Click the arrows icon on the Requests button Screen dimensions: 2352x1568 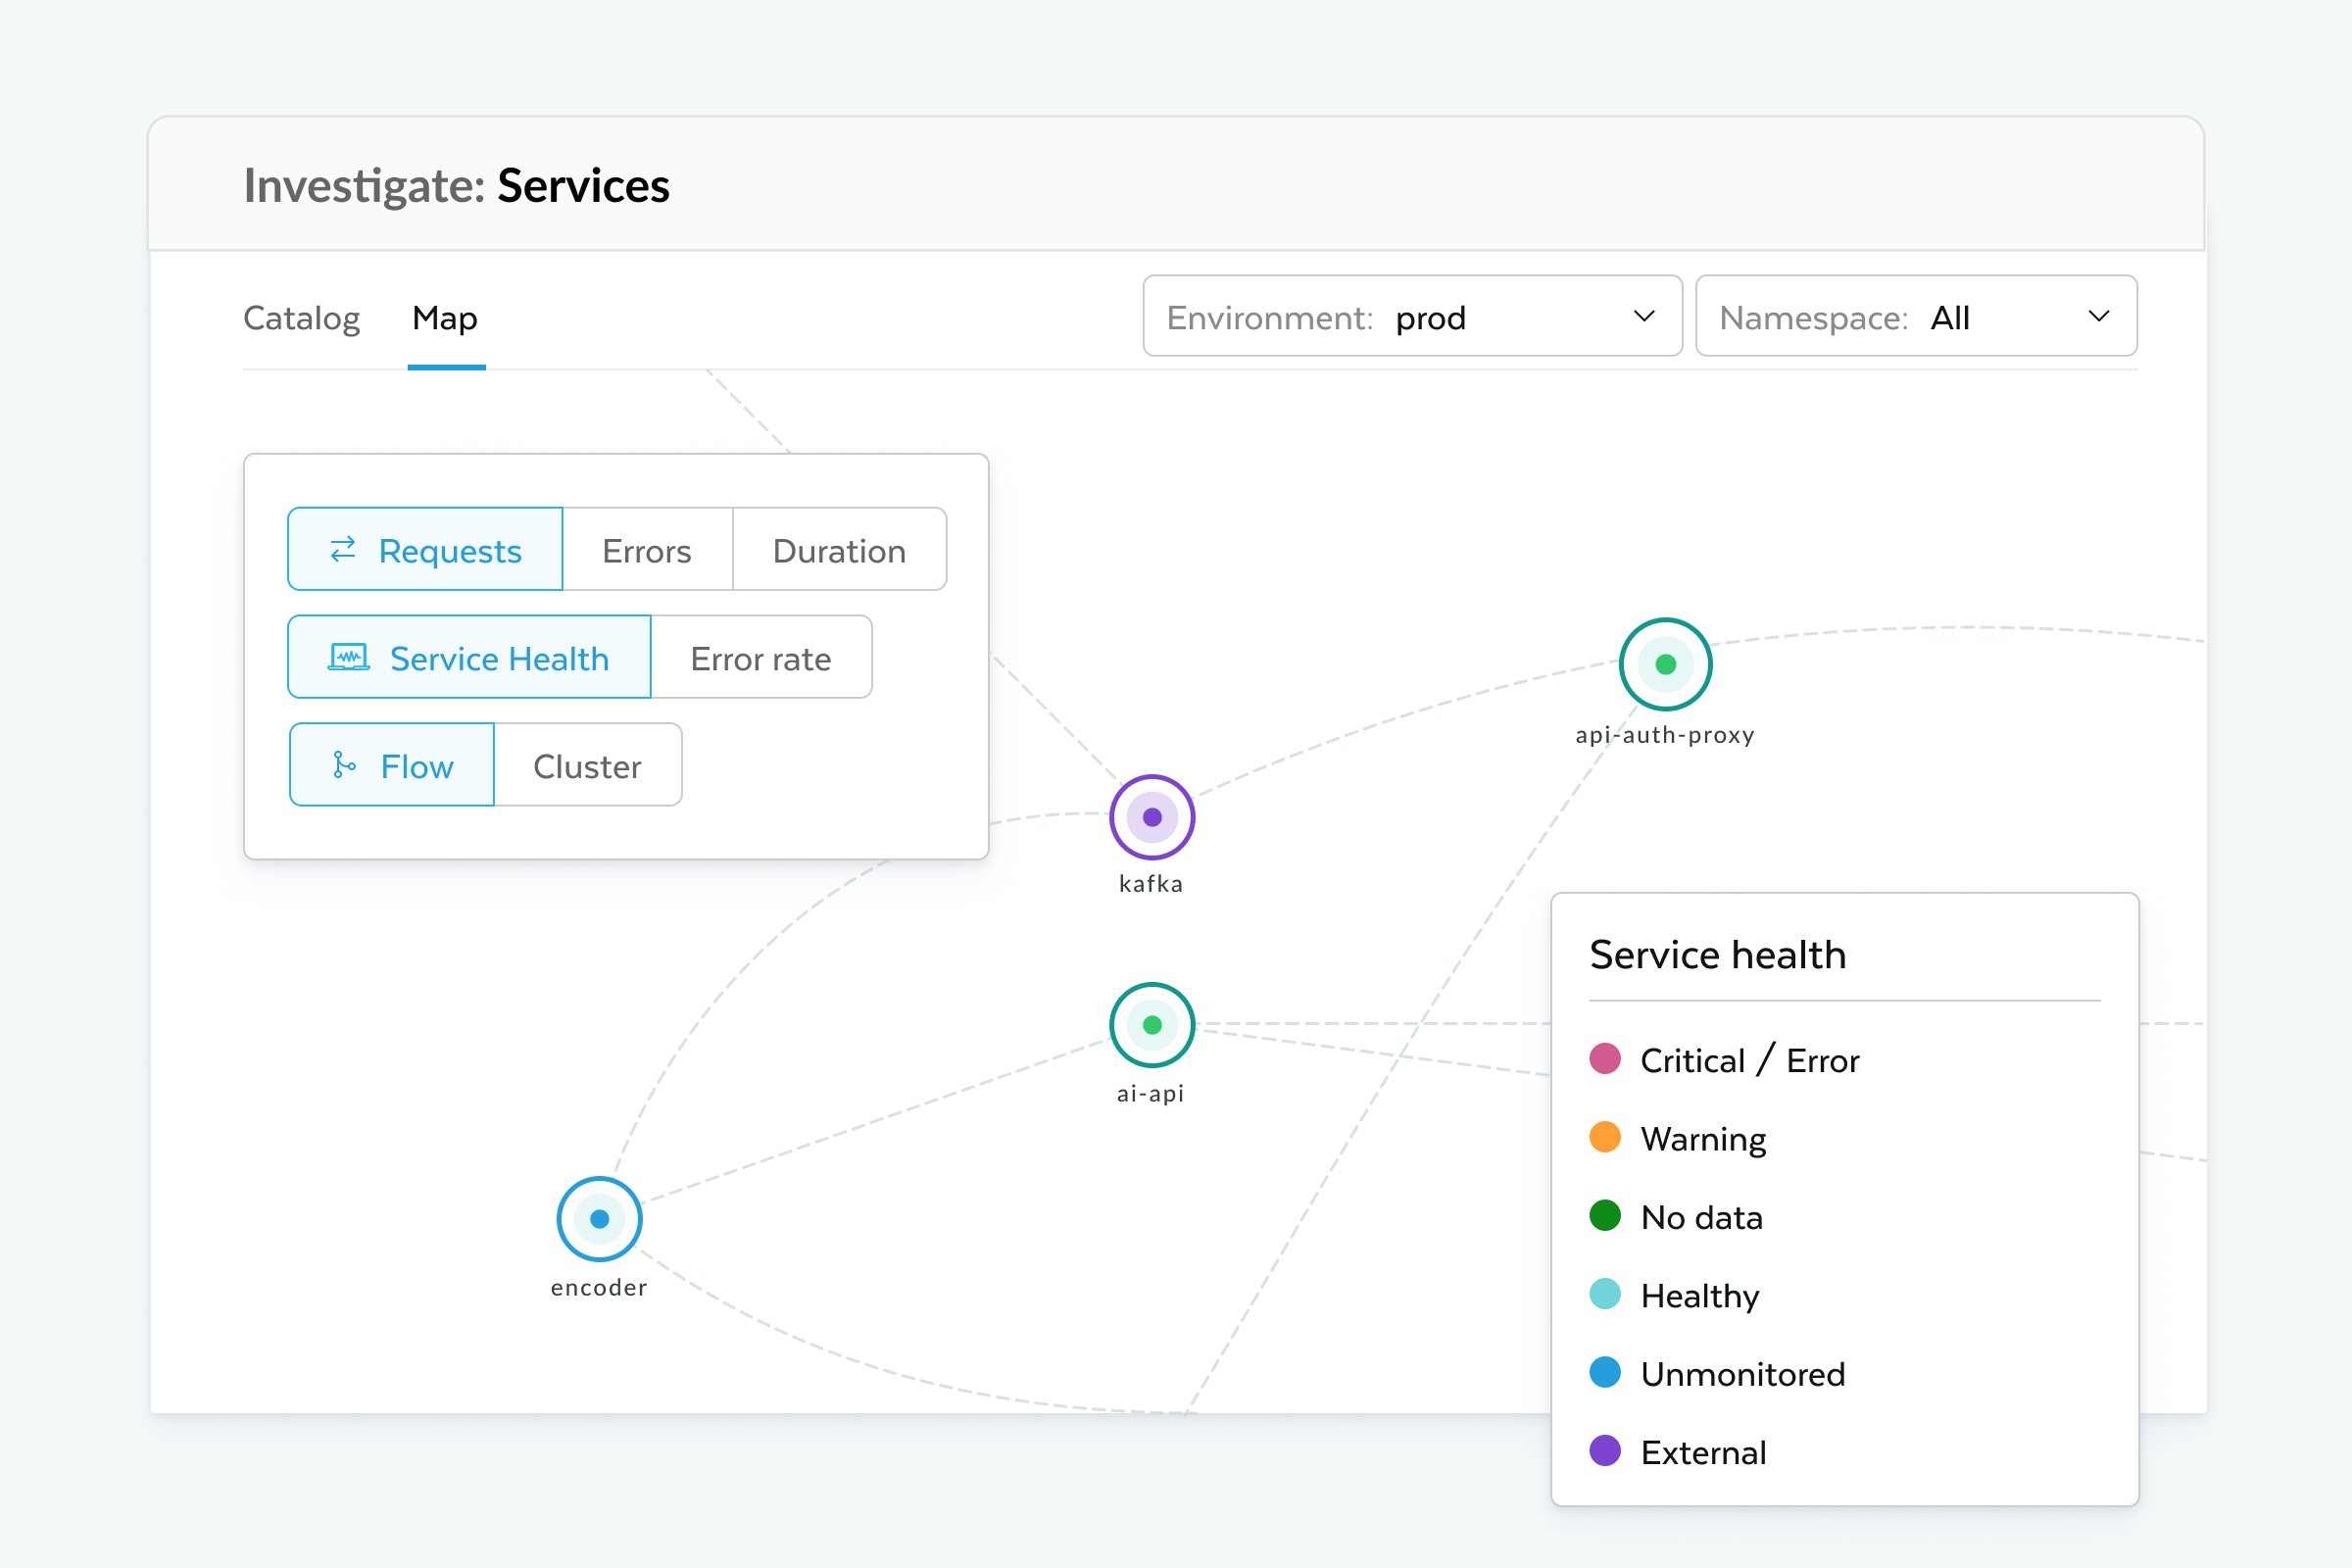point(343,549)
